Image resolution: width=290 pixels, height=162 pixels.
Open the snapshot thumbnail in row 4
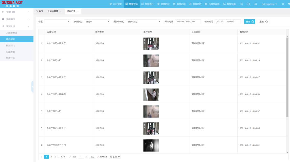click(151, 94)
